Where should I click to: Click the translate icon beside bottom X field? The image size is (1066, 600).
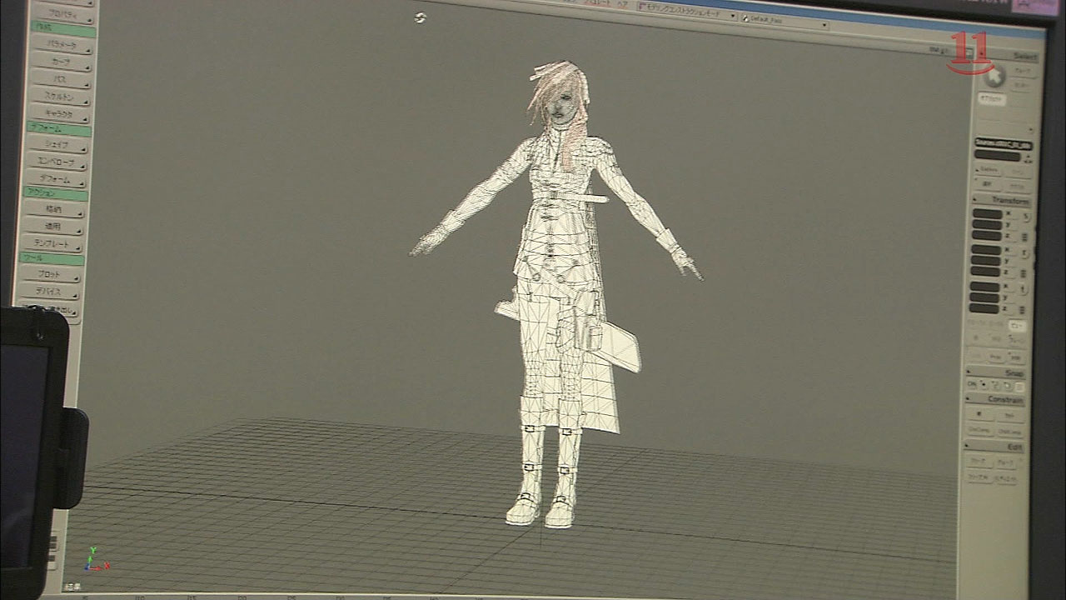click(1024, 288)
